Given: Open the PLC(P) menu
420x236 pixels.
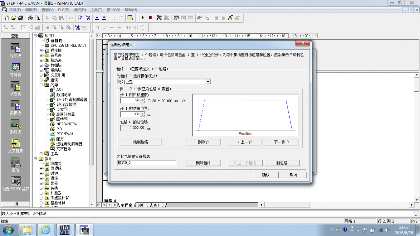Looking at the screenshot, I should pos(63,10).
